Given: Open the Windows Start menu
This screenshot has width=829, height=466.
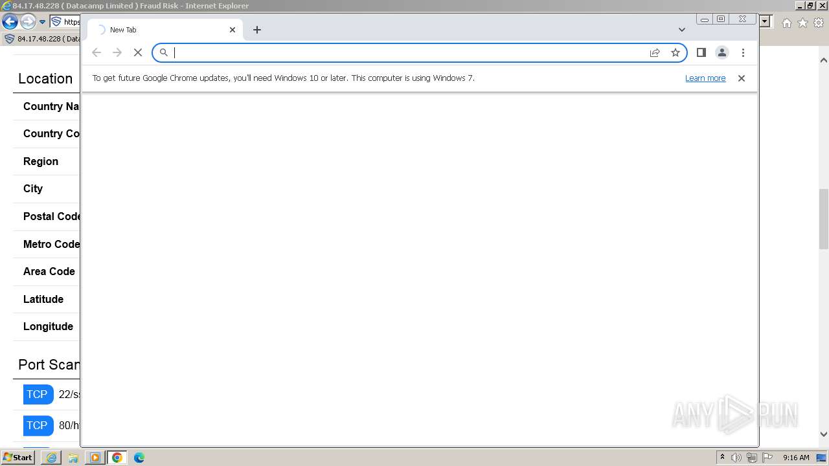Looking at the screenshot, I should coord(18,458).
